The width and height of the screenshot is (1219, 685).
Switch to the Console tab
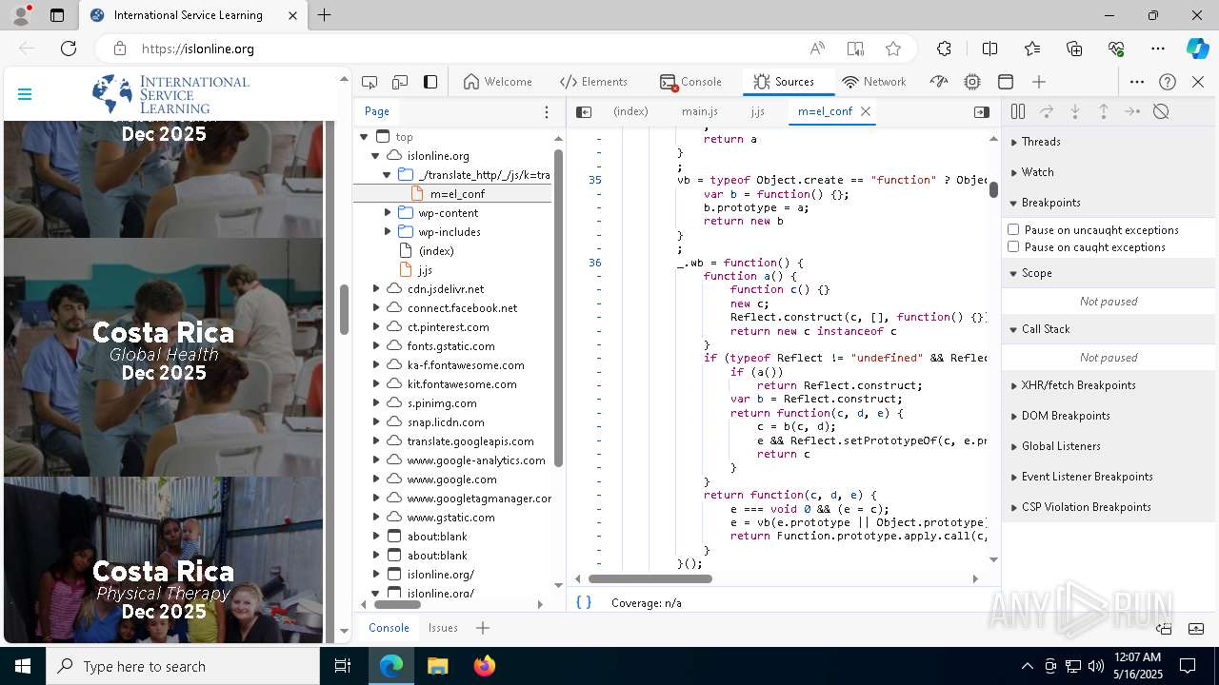[x=689, y=82]
